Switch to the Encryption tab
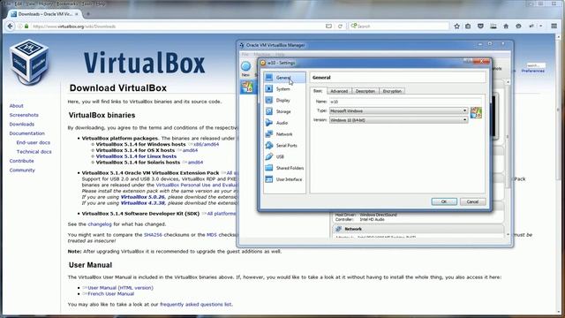565x318 pixels. pos(392,91)
